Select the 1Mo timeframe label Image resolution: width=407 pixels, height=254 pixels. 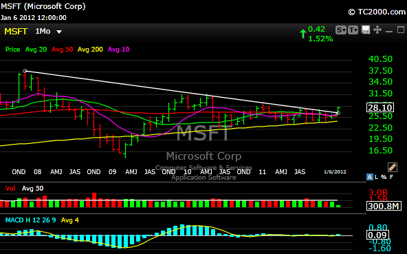coord(43,31)
